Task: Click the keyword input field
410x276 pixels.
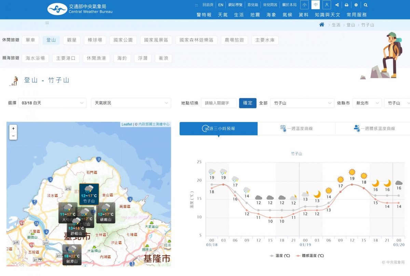Action: coord(219,103)
